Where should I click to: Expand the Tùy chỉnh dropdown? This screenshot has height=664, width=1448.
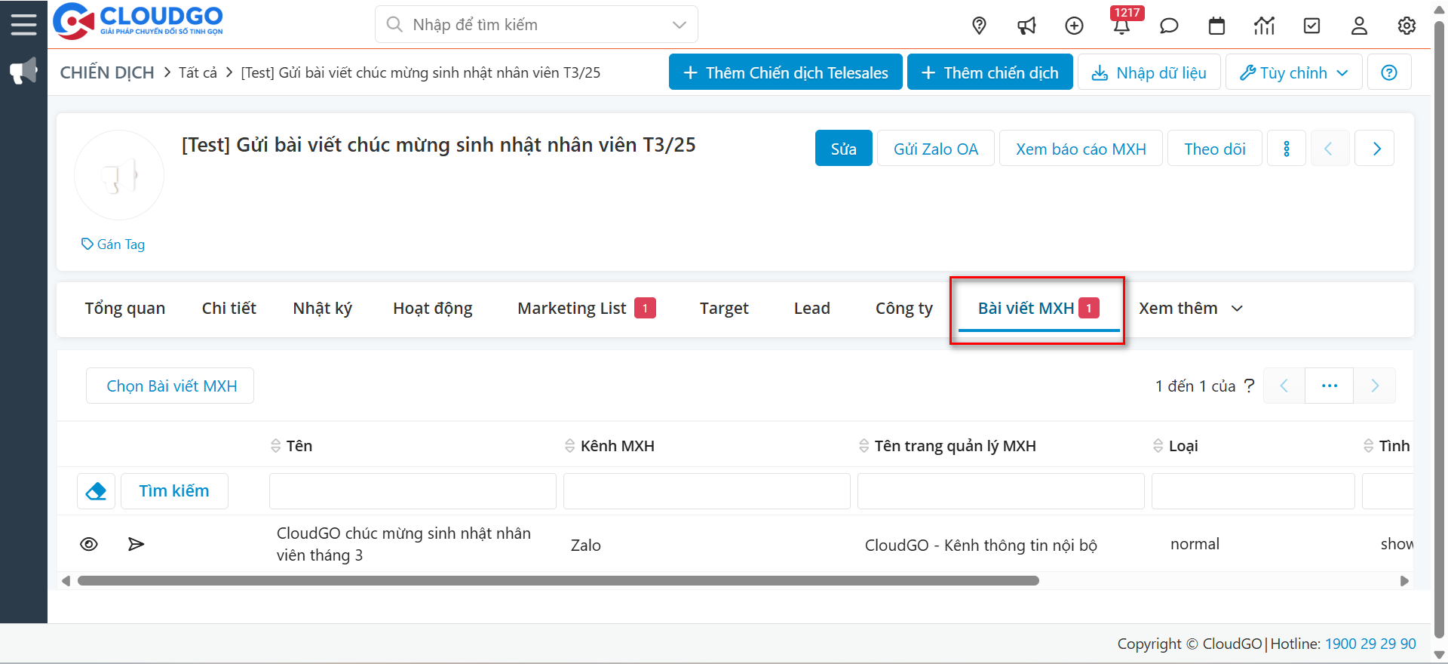tap(1293, 72)
